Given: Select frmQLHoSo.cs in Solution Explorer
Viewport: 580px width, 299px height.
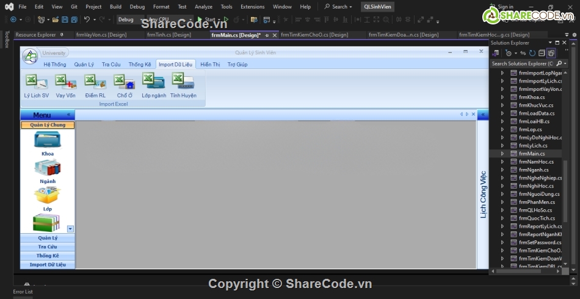Looking at the screenshot, I should click(x=535, y=211).
